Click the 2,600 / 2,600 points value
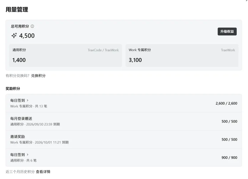The width and height of the screenshot is (248, 179). click(x=226, y=103)
